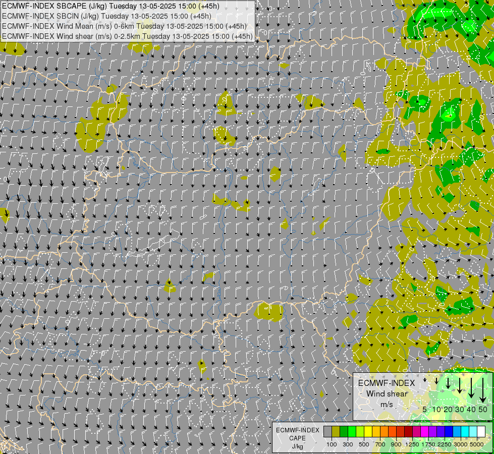Click the SBCAPE title line

[111, 6]
